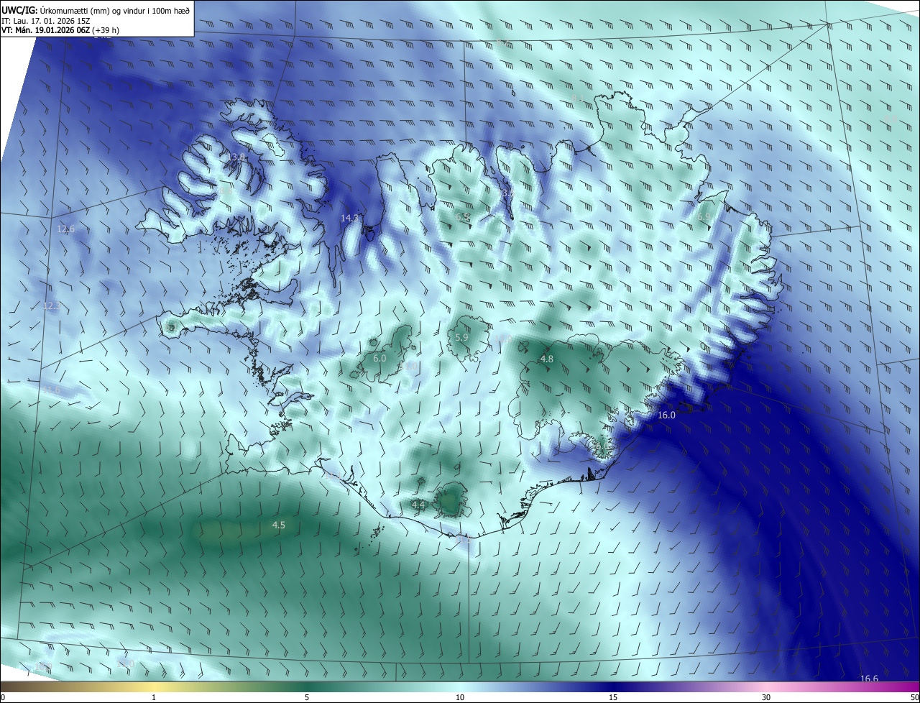Click the legend tick label 1
This screenshot has height=703, width=920.
[154, 697]
